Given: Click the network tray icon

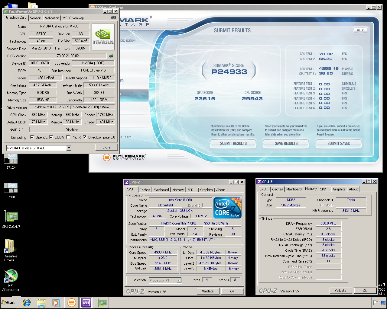Looking at the screenshot, I should click(383, 303).
